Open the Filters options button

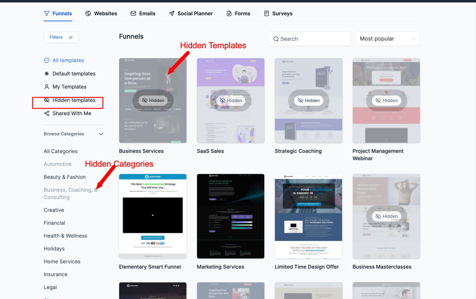pyautogui.click(x=61, y=37)
